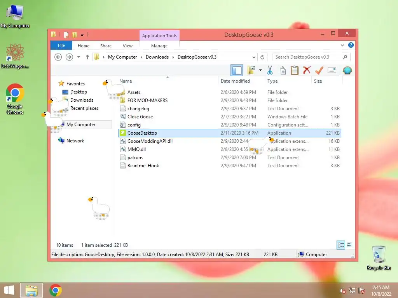Open Downloads in navigation pane

[82, 100]
